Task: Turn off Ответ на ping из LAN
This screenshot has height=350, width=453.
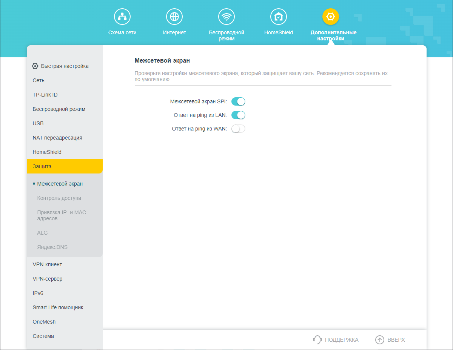Action: click(x=238, y=115)
